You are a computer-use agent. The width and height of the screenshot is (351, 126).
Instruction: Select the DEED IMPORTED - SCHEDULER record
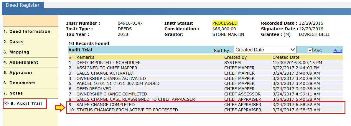pos(205,63)
